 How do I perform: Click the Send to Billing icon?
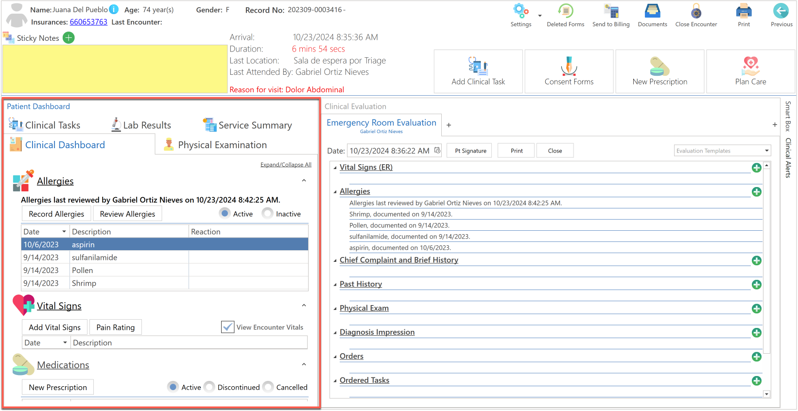[x=611, y=11]
